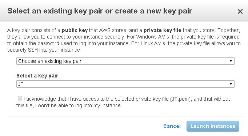
Task: Cancel the key pair selection
Action: coord(172,126)
